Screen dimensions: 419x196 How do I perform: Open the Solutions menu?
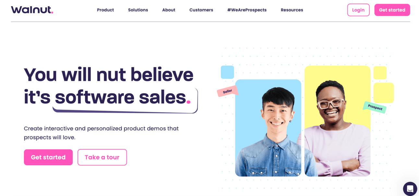pos(138,10)
